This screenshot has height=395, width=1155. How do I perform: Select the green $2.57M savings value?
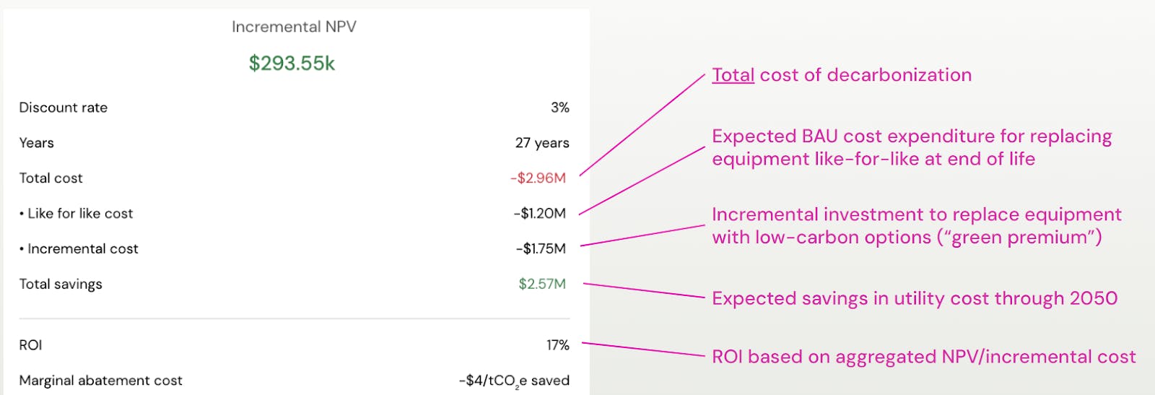(542, 285)
